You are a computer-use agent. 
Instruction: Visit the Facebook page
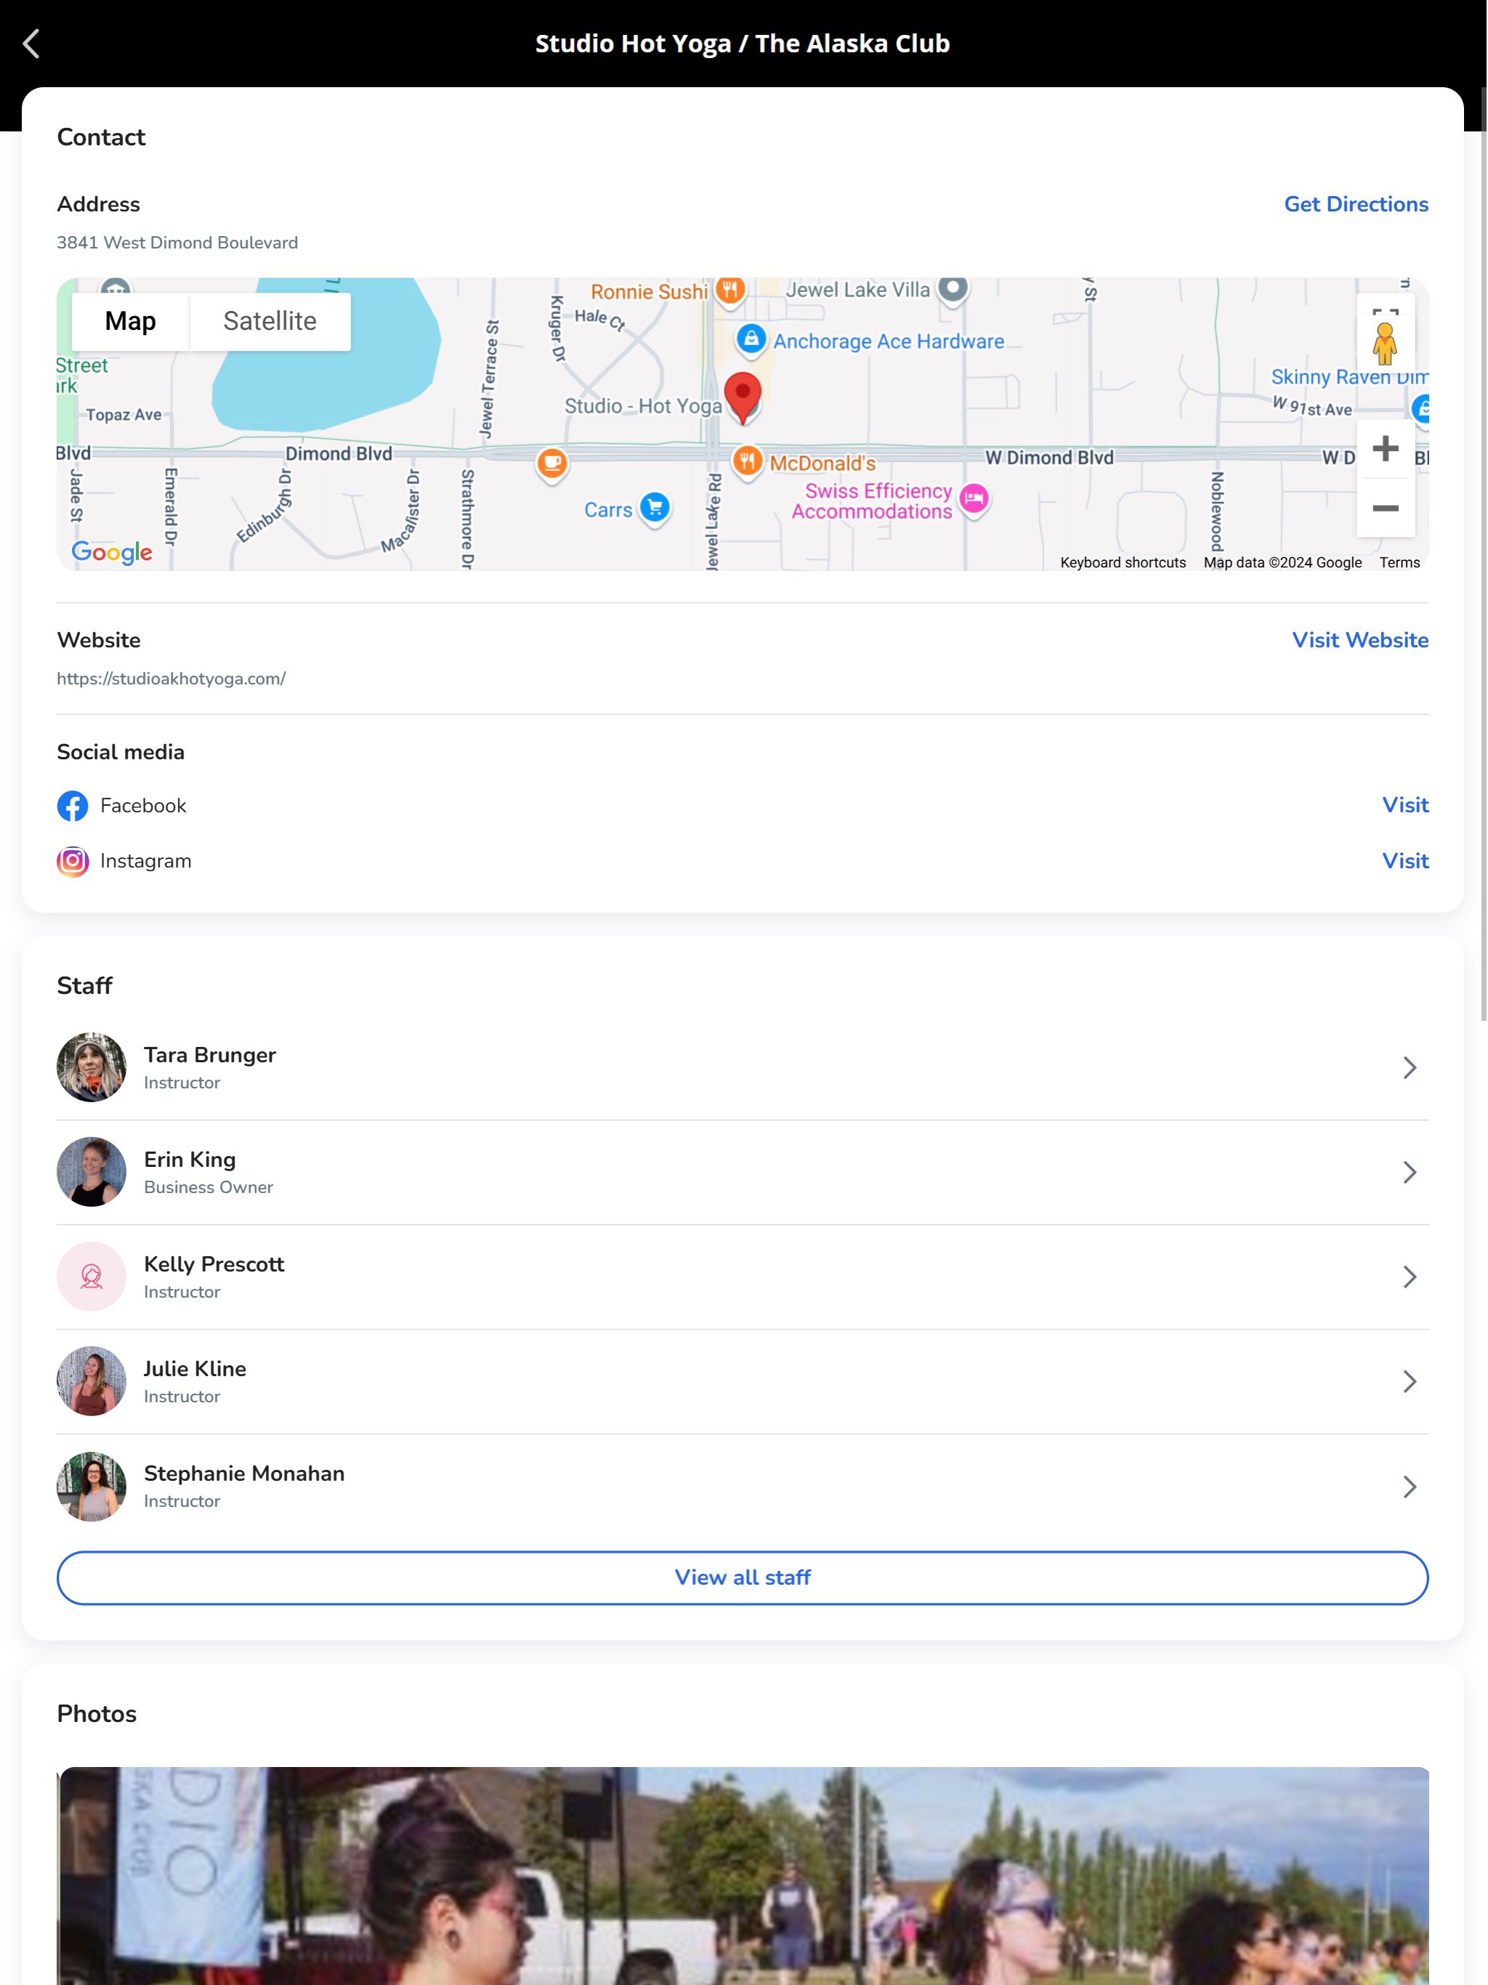[x=1404, y=805]
